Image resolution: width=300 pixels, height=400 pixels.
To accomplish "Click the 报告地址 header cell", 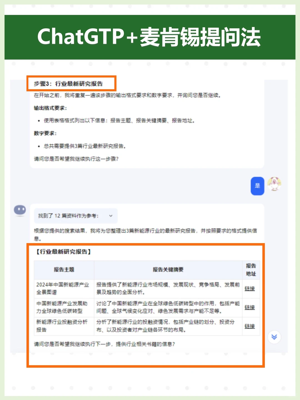I will click(x=251, y=269).
